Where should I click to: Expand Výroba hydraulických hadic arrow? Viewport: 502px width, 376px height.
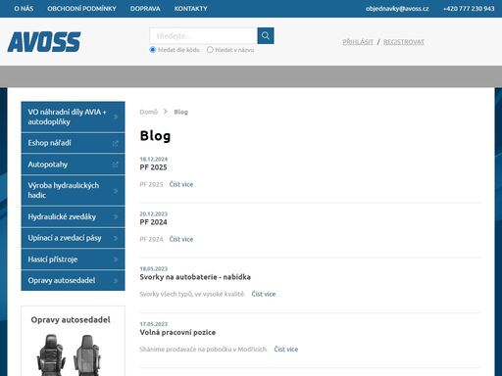[x=116, y=191]
